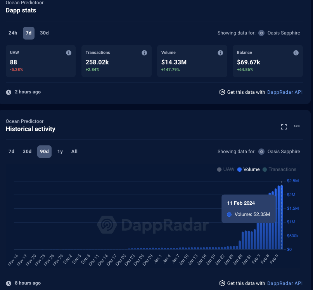Click the Feb 9 x-axis label

coord(274,259)
